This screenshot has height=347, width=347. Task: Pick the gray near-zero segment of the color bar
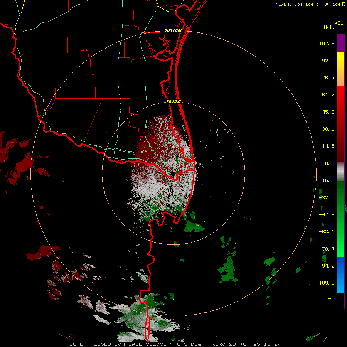click(340, 172)
